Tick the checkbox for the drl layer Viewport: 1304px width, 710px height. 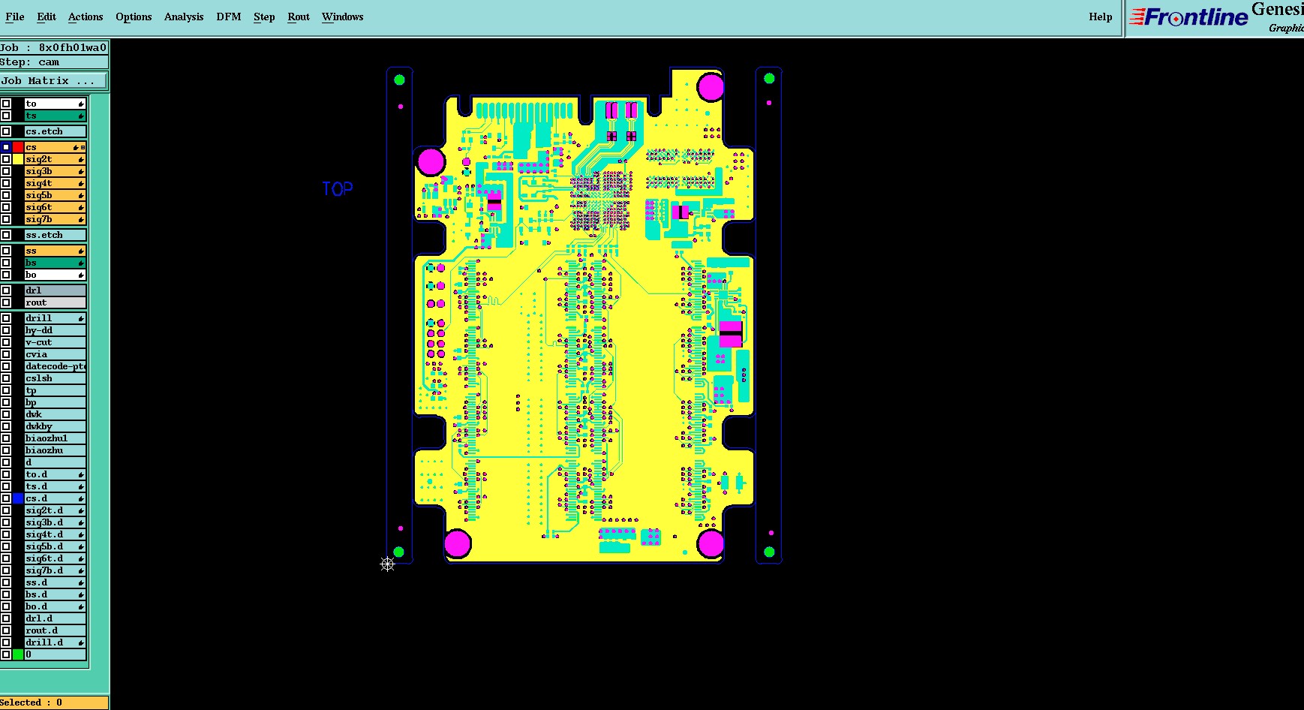6,290
